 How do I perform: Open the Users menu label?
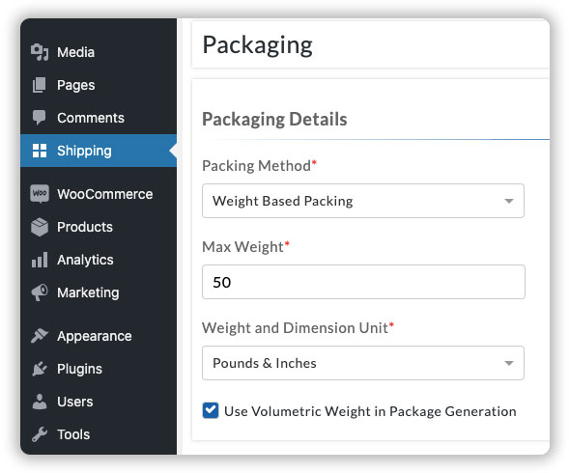click(x=75, y=402)
